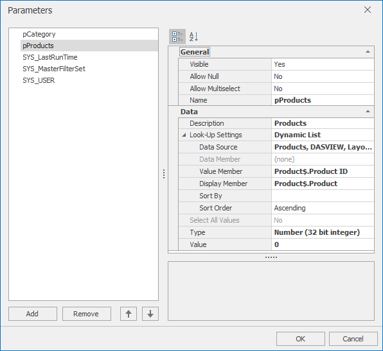The width and height of the screenshot is (383, 351).
Task: Click the horizontal splitter dots above description pane
Action: pyautogui.click(x=271, y=257)
